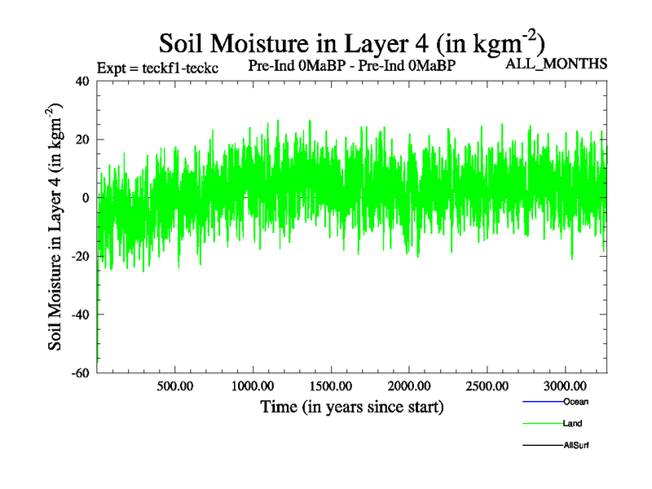Click the 3000.00 x-axis tick label

click(565, 385)
